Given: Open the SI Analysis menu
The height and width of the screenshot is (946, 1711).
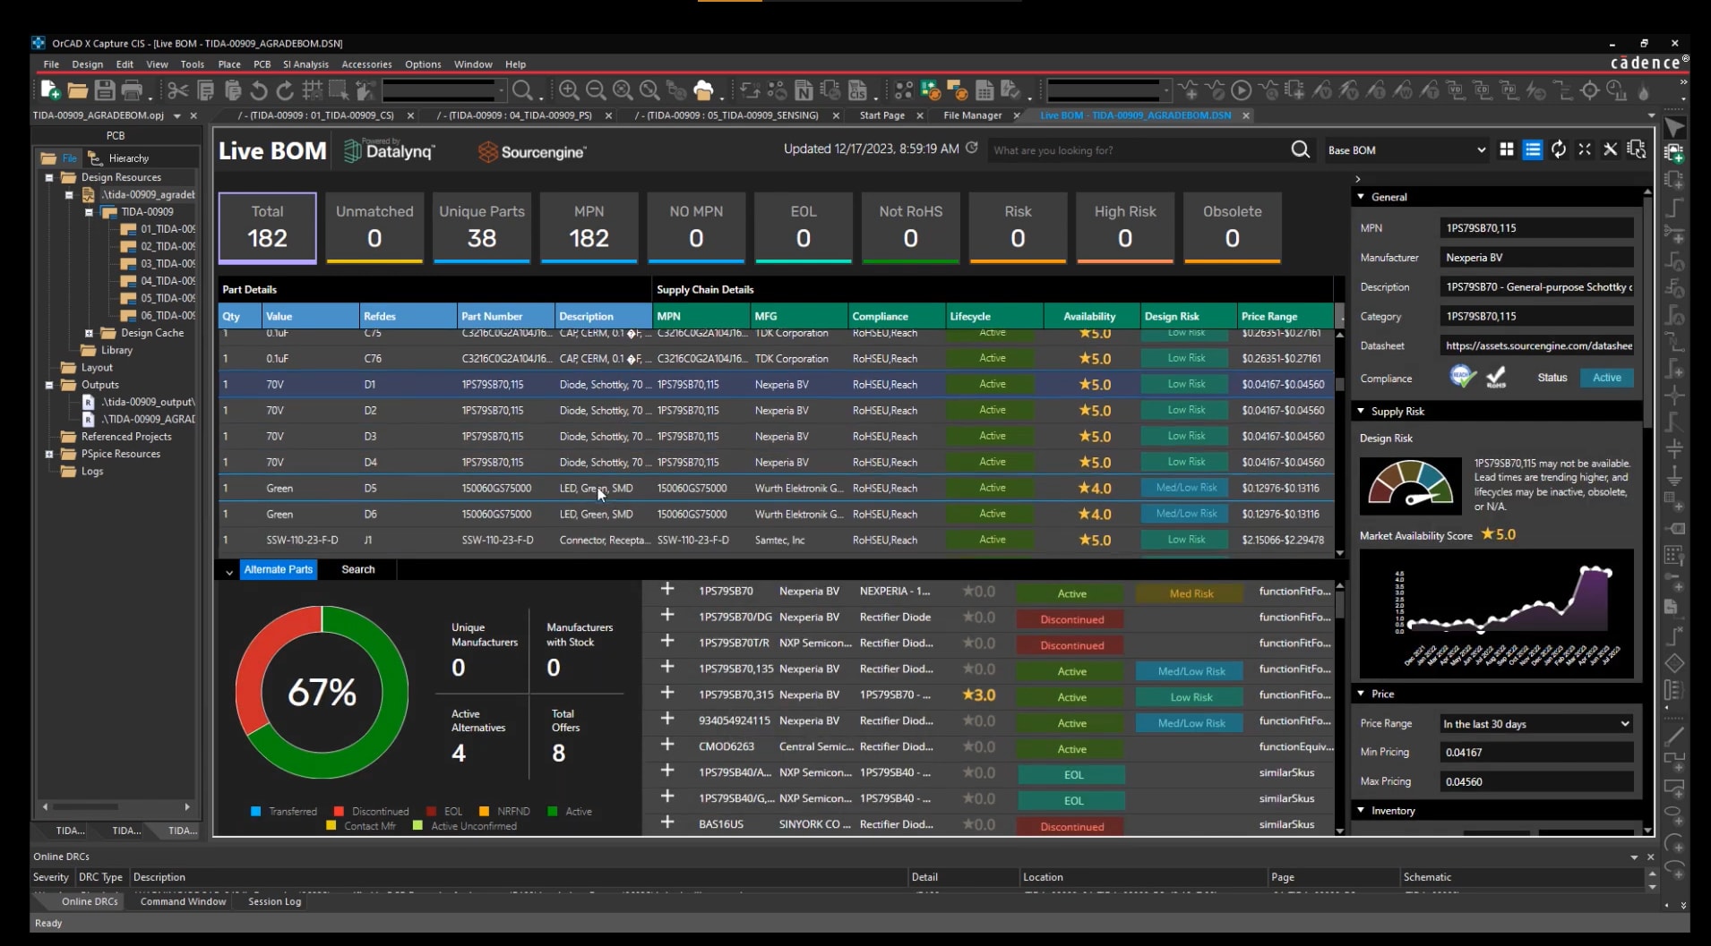Looking at the screenshot, I should [305, 64].
